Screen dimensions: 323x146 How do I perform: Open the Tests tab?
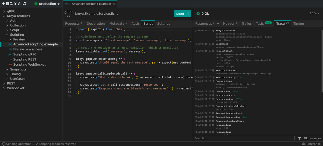tap(260, 24)
